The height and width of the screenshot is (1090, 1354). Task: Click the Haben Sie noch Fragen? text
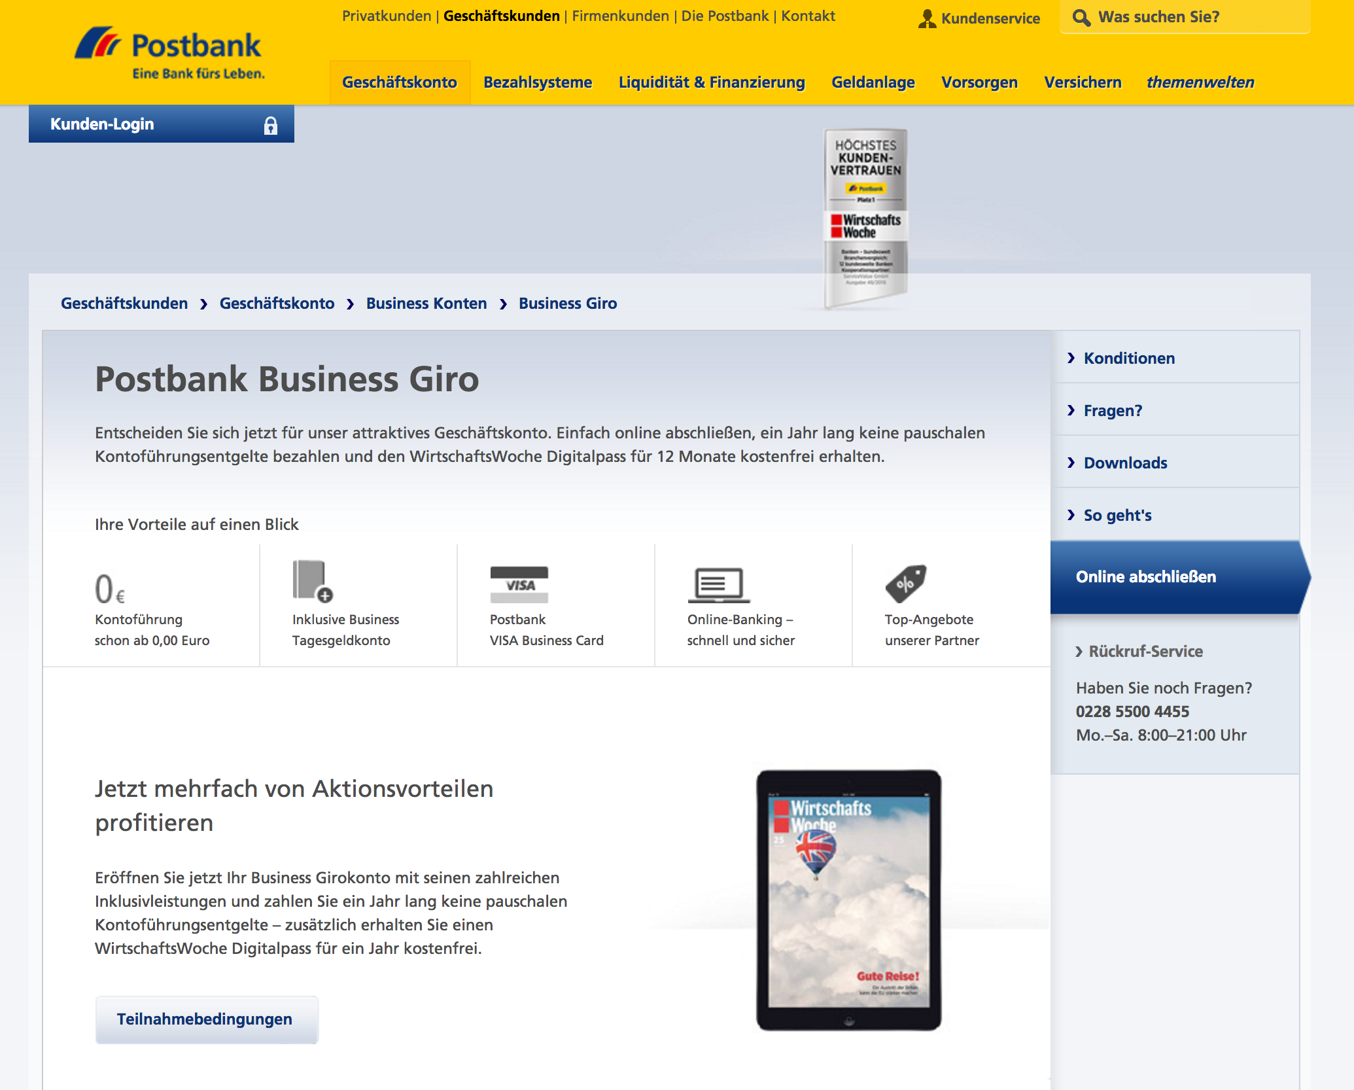[x=1164, y=688]
